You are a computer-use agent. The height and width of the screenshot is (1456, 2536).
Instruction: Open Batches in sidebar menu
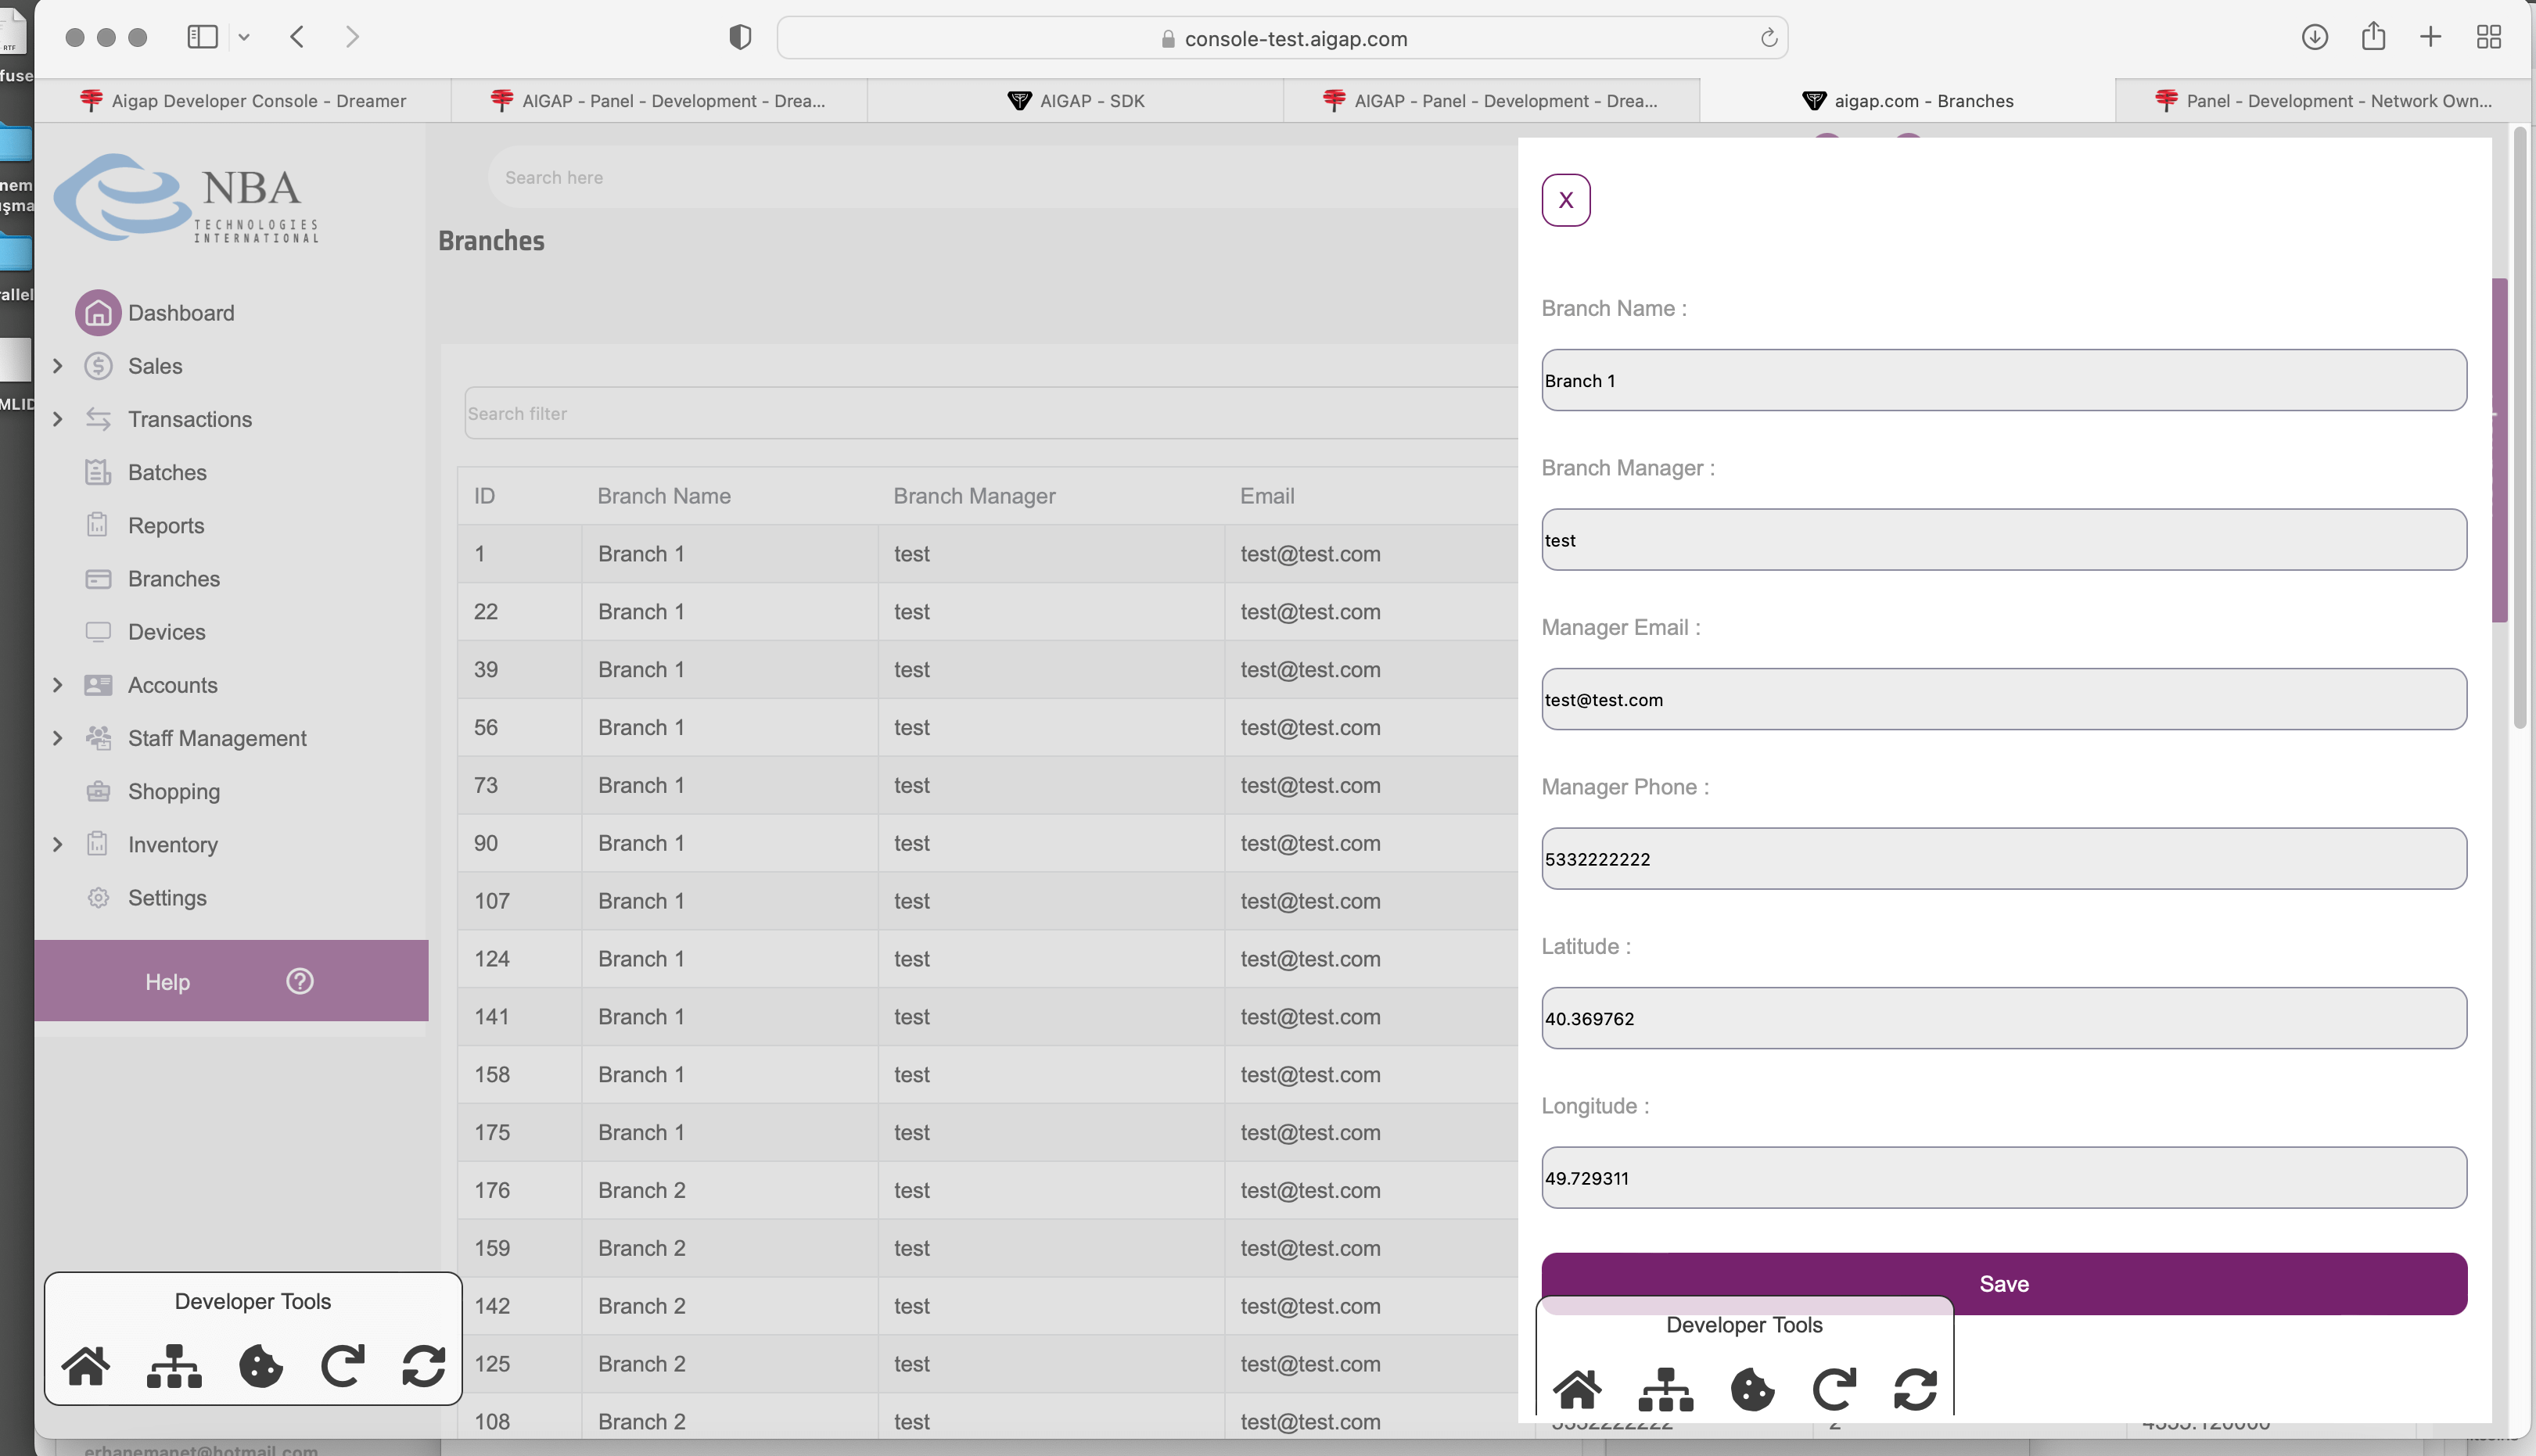click(167, 472)
